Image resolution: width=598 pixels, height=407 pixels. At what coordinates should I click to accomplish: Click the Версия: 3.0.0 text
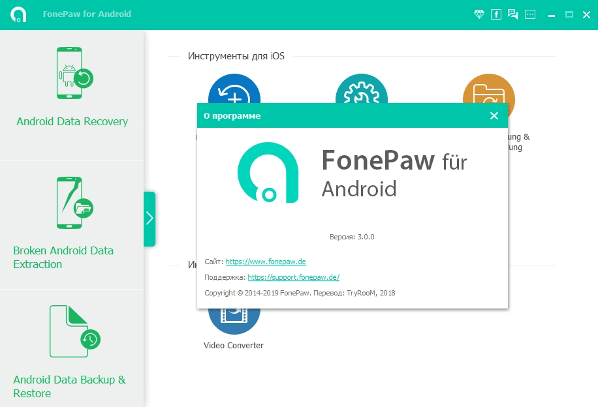(x=352, y=237)
